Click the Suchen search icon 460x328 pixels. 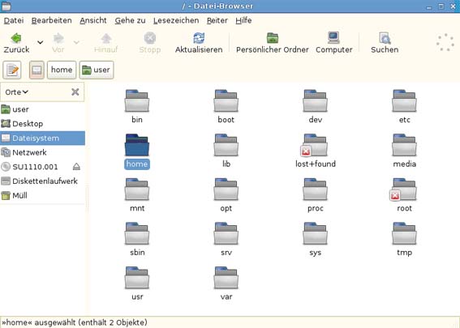pos(385,38)
